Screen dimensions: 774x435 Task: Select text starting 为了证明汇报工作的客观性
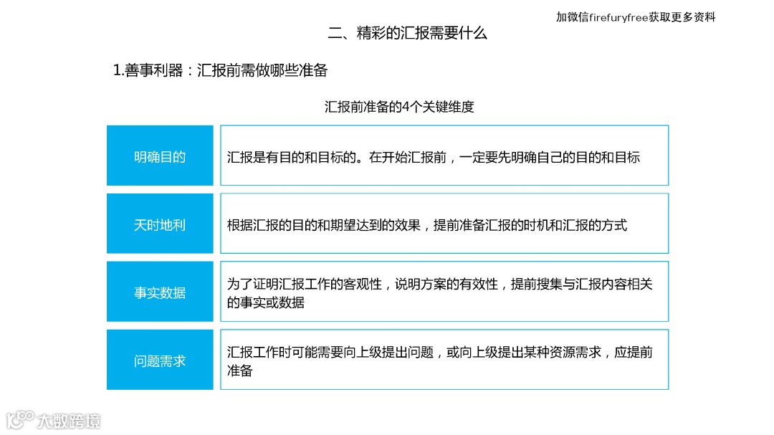[x=440, y=293]
